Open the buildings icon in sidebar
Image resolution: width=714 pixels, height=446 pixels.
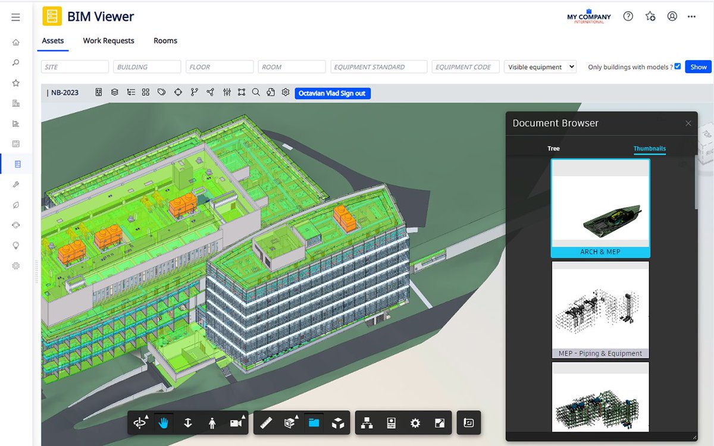16,103
